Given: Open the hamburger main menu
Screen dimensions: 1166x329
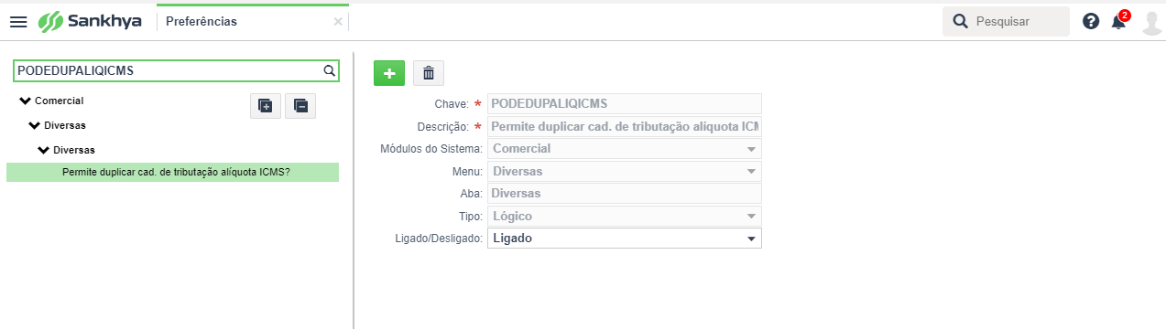Looking at the screenshot, I should pos(18,21).
